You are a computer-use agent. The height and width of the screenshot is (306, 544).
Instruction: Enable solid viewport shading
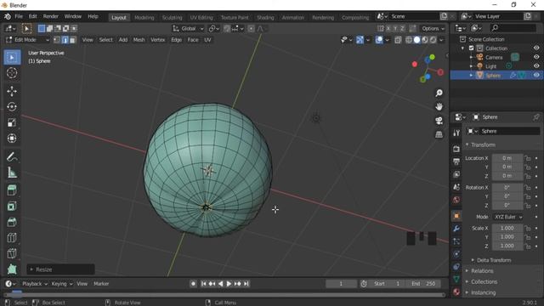[x=417, y=40]
